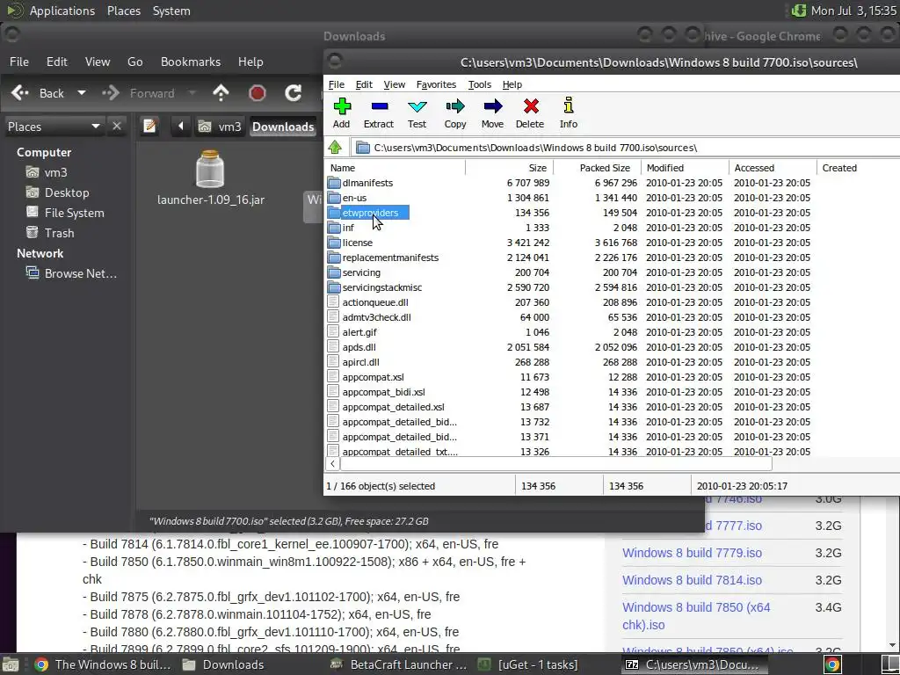Sort by the Name column header

coord(396,168)
